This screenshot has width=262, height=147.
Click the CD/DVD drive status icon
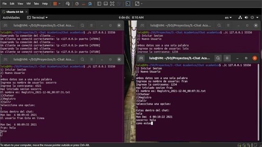[244, 145]
